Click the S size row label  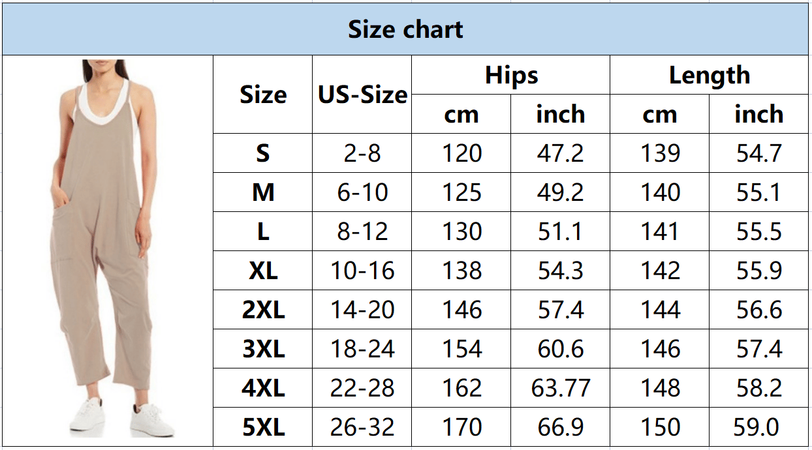[263, 153]
